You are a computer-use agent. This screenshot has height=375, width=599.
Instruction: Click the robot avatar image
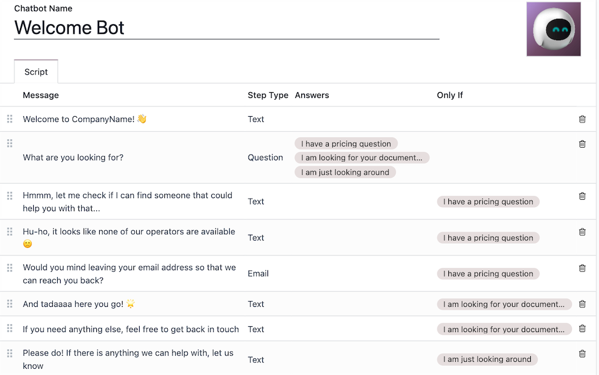pos(553,29)
